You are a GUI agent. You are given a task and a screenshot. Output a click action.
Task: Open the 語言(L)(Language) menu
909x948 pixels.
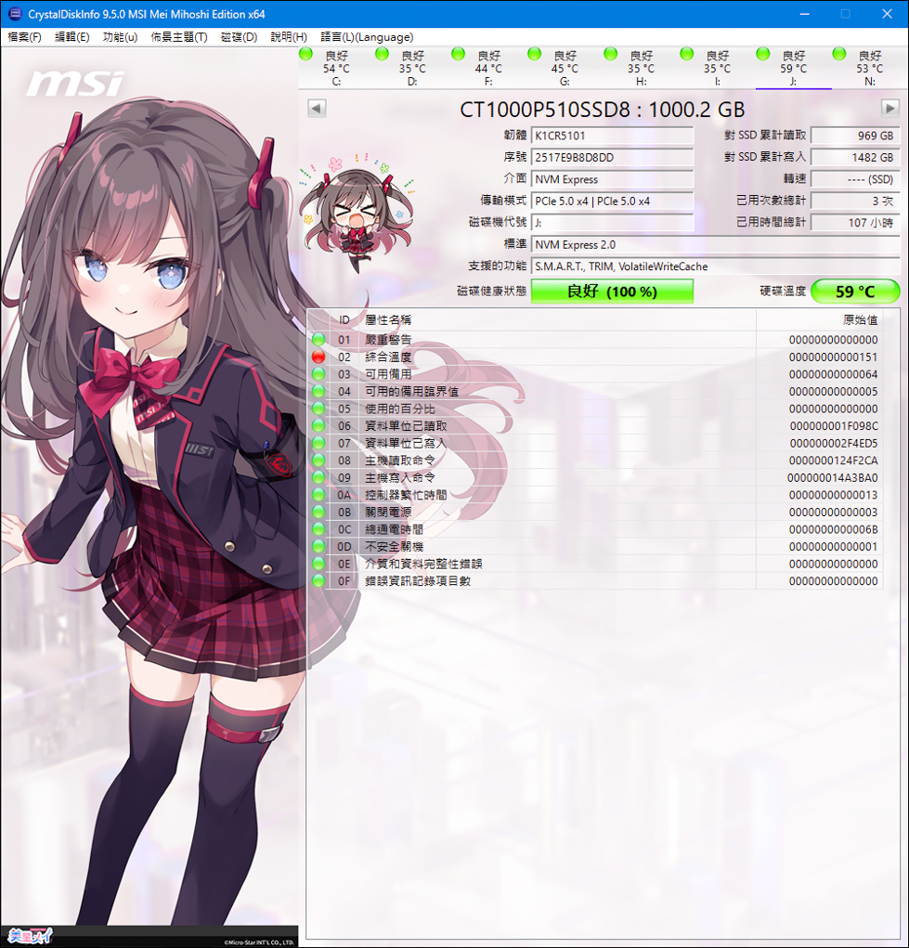point(367,37)
